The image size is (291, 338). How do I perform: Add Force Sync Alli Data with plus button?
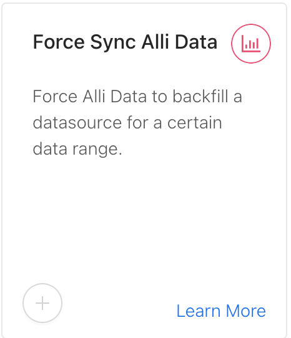(x=42, y=303)
